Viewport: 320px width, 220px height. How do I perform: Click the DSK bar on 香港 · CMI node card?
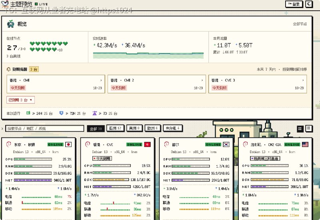112,180
